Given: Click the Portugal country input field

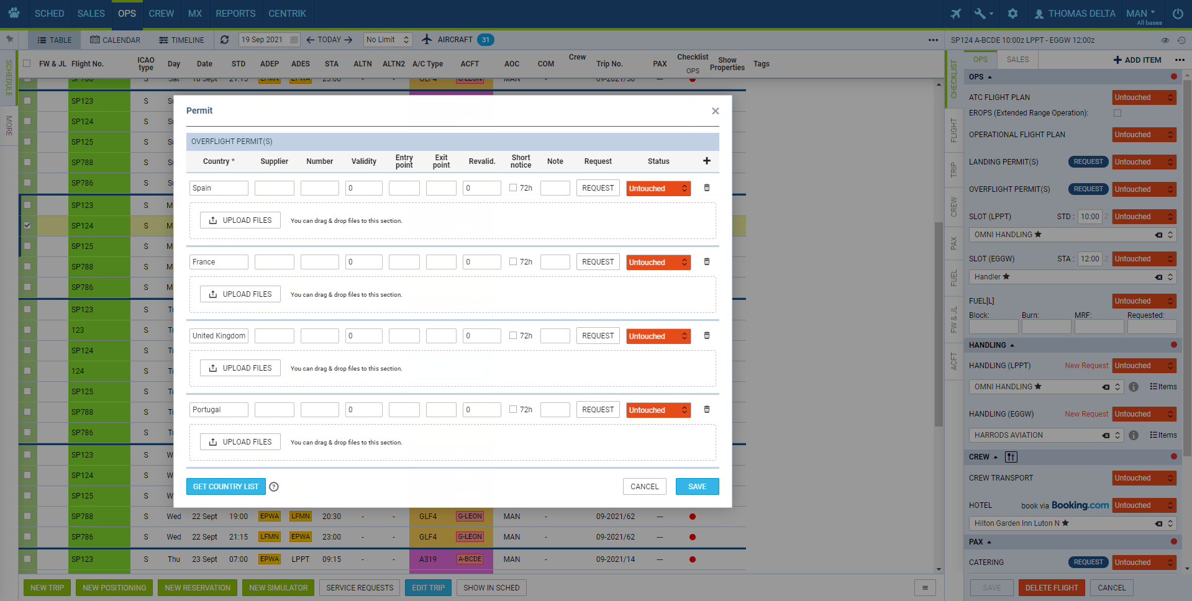Looking at the screenshot, I should coord(219,410).
